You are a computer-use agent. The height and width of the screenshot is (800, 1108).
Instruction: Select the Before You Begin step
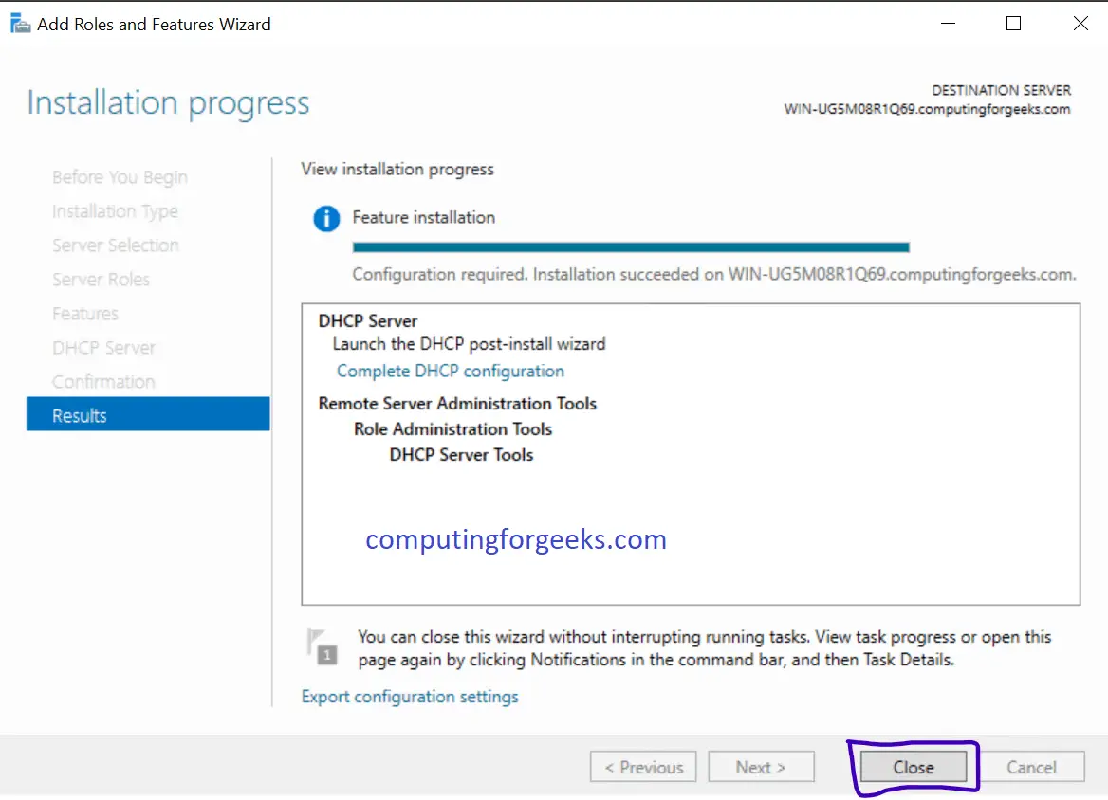(x=120, y=177)
